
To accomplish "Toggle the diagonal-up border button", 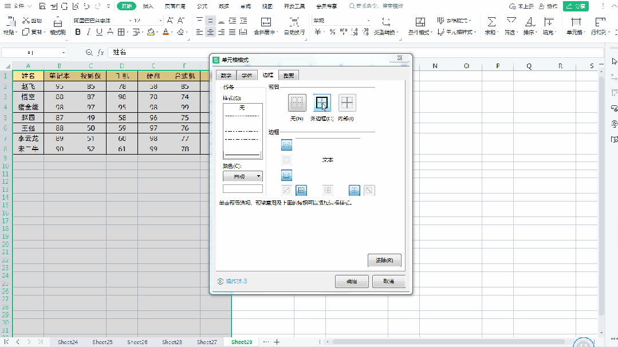I will (286, 190).
